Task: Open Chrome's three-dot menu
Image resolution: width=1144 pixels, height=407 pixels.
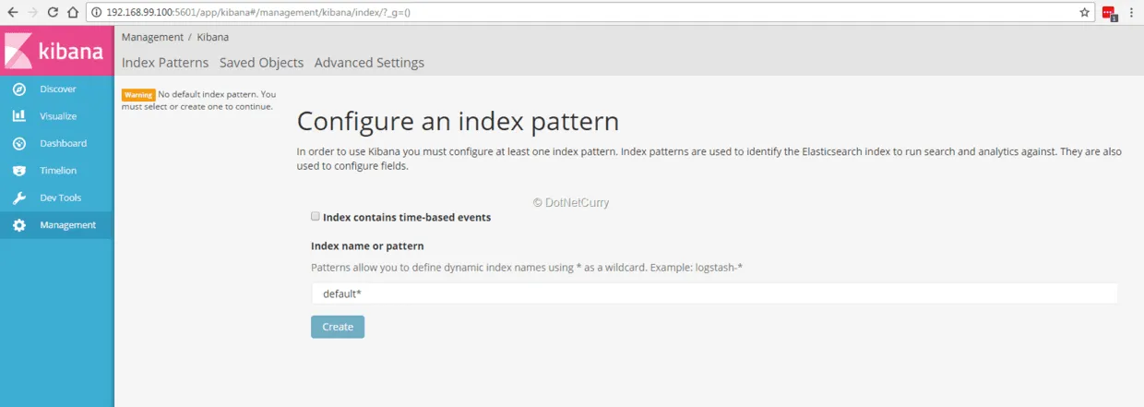Action: coord(1132,13)
